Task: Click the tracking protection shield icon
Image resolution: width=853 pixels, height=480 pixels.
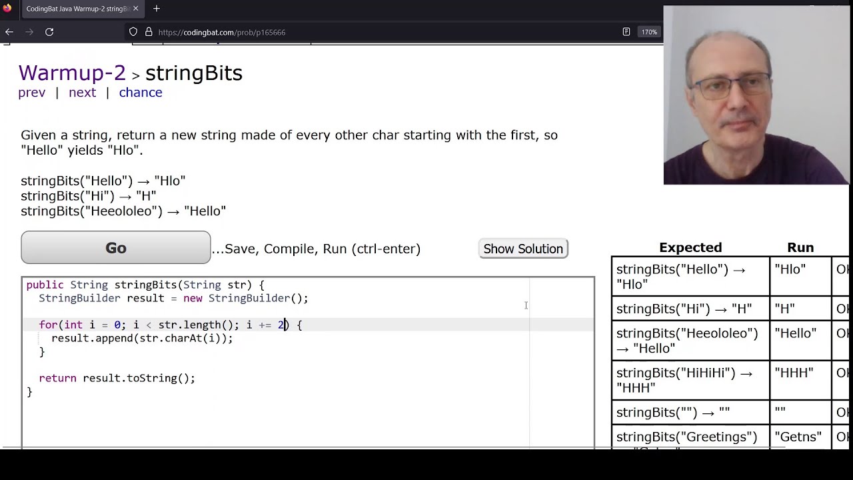Action: [x=133, y=32]
